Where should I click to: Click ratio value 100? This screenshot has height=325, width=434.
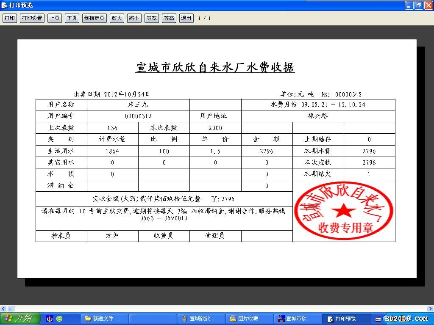point(164,151)
